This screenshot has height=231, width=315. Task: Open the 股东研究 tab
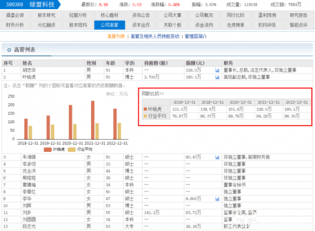[x=46, y=15]
